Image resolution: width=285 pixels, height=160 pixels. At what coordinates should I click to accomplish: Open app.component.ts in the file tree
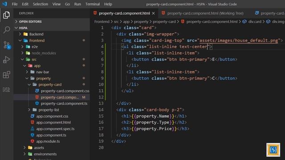click(x=52, y=135)
